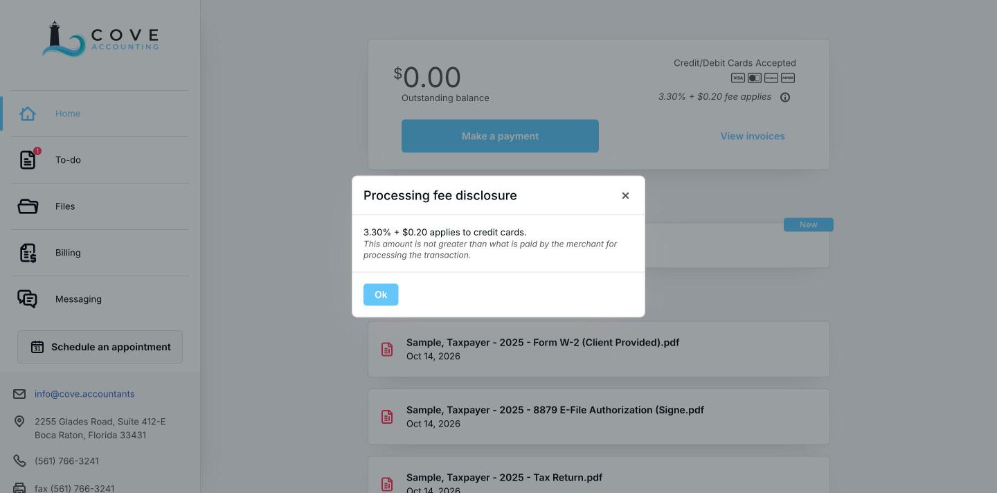Click the 3.30% + $0.20 fee applies text
The width and height of the screenshot is (997, 493).
pos(715,97)
